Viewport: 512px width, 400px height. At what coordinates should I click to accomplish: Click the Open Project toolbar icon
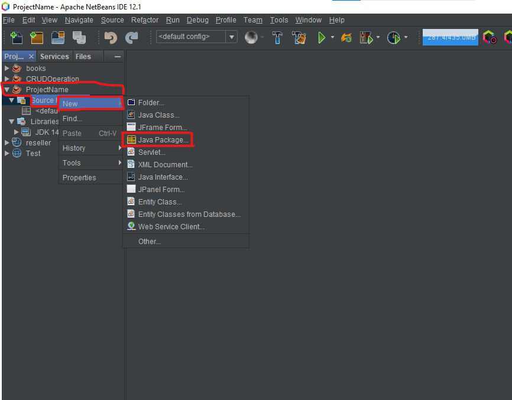58,38
